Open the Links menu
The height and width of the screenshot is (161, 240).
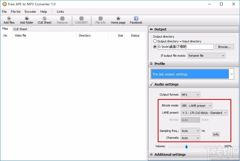point(60,12)
